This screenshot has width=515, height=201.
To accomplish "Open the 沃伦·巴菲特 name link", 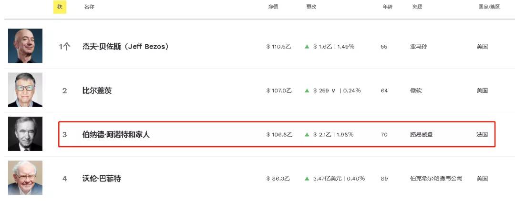I will coord(102,179).
